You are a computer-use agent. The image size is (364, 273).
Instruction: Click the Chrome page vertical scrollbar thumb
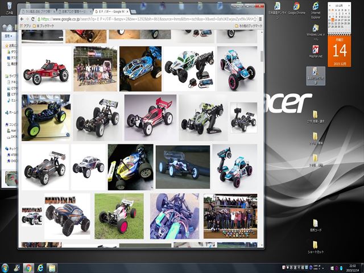click(x=262, y=56)
